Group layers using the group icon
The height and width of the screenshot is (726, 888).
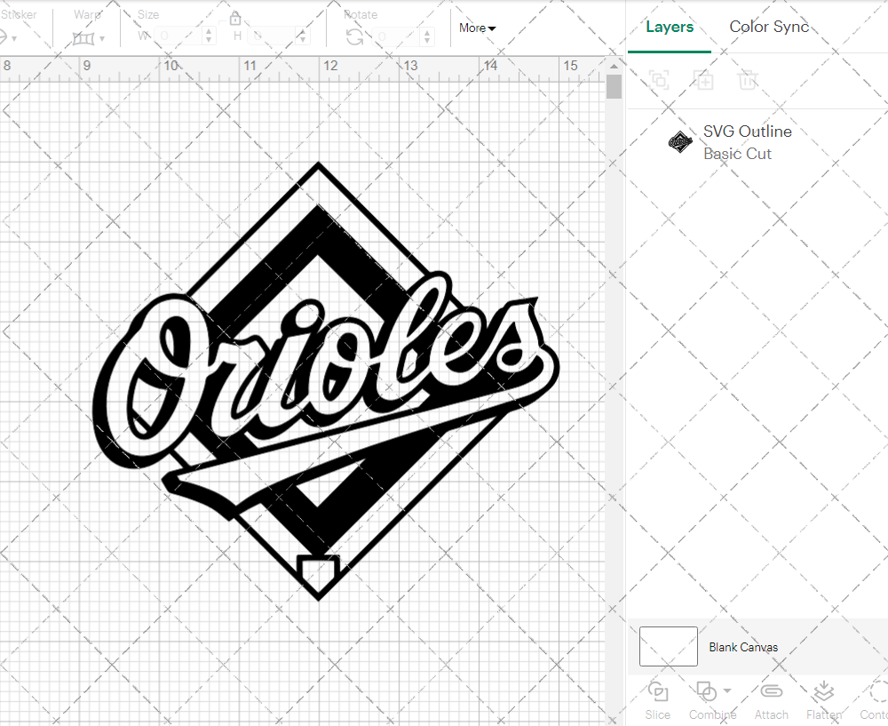(x=659, y=80)
